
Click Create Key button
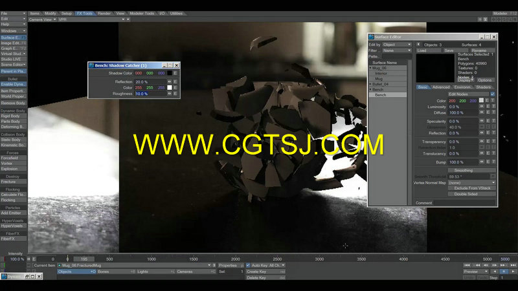coord(265,272)
